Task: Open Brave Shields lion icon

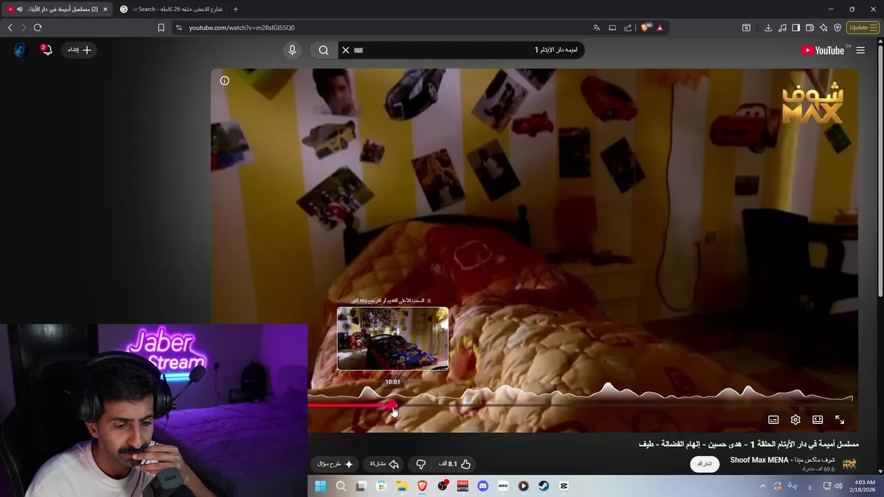Action: [645, 28]
